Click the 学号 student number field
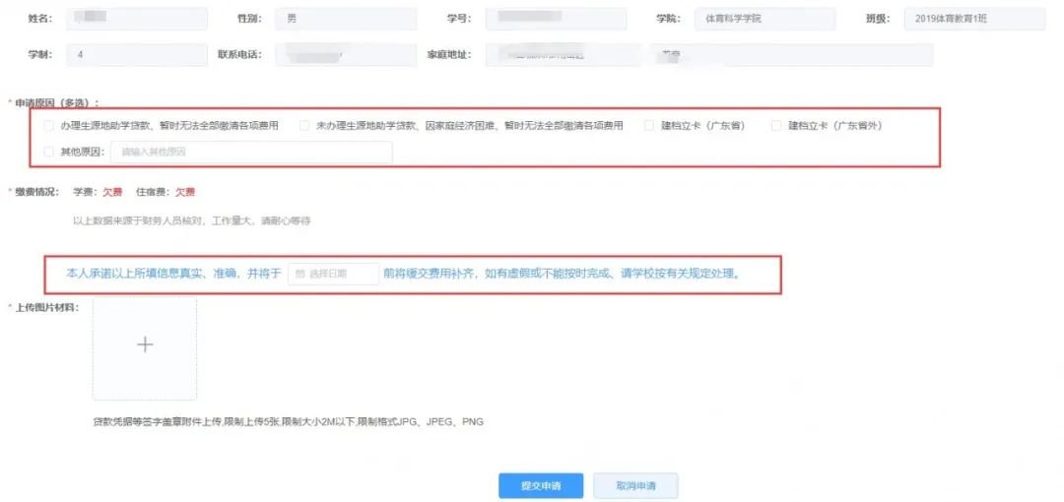This screenshot has height=502, width=1064. [557, 19]
